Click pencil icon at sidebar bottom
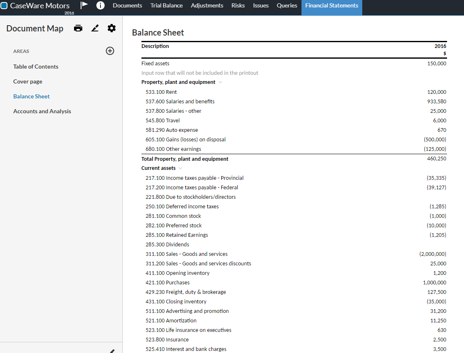 click(112, 351)
